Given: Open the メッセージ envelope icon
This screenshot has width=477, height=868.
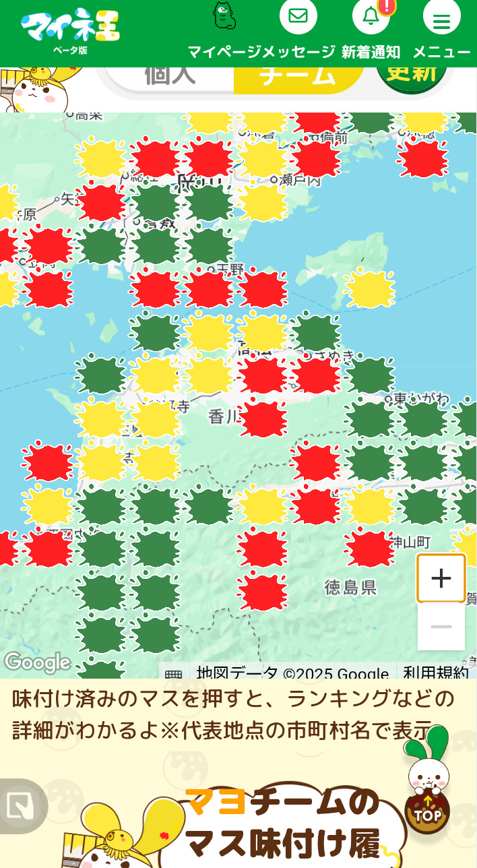Looking at the screenshot, I should click(298, 15).
